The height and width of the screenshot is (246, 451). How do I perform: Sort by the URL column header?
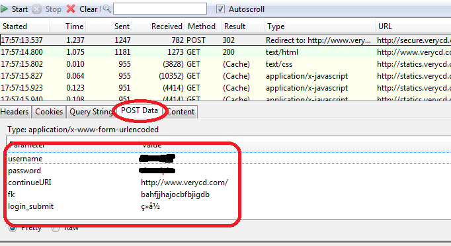(413, 26)
